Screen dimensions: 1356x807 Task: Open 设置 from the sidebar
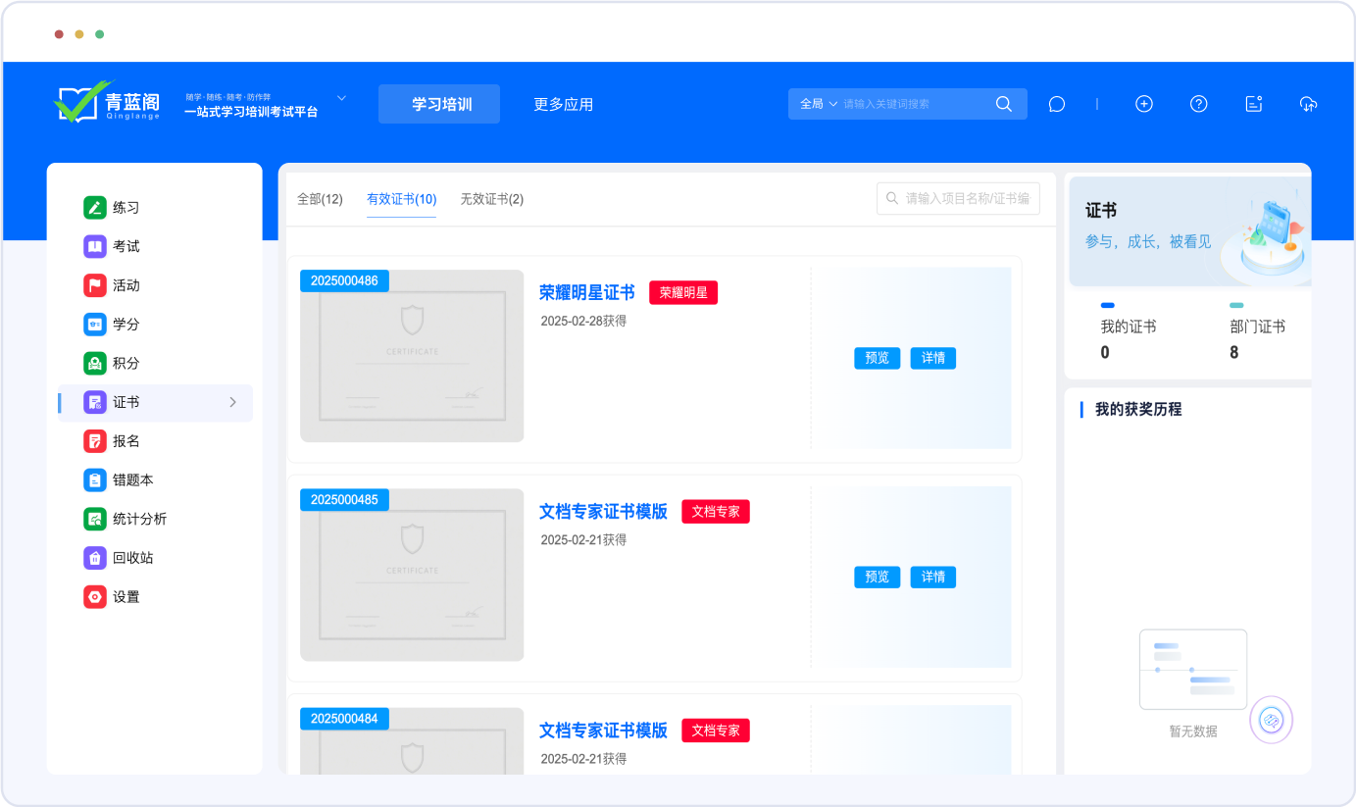pos(126,597)
